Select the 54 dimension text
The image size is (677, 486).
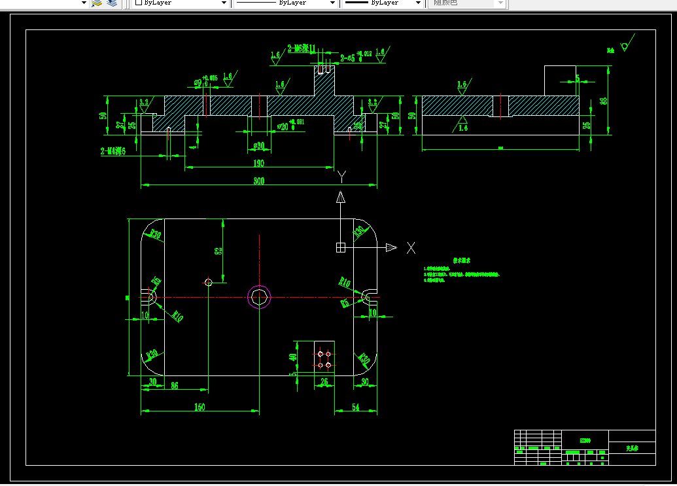355,407
